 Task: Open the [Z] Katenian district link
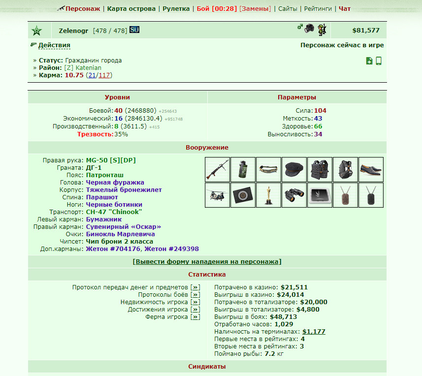pyautogui.click(x=83, y=68)
